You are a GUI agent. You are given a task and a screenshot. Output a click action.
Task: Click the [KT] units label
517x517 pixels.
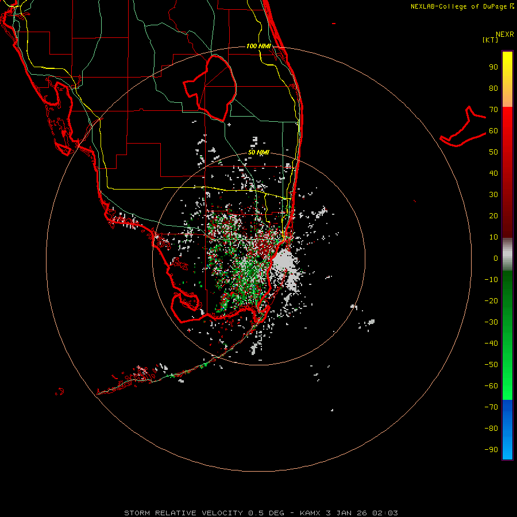[x=490, y=40]
